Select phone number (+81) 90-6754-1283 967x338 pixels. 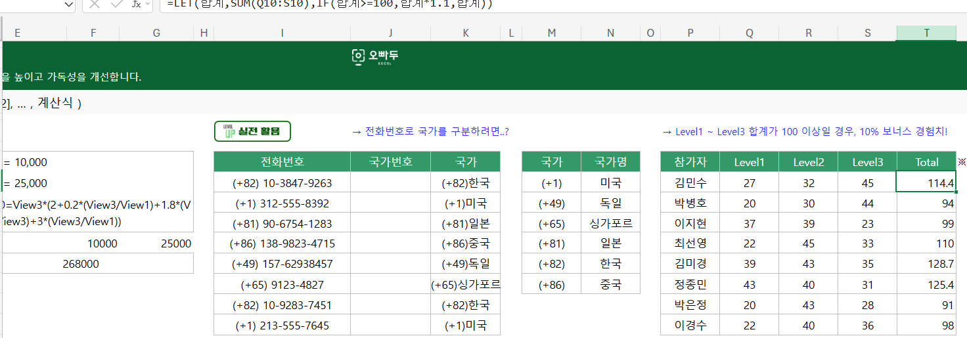pos(282,224)
